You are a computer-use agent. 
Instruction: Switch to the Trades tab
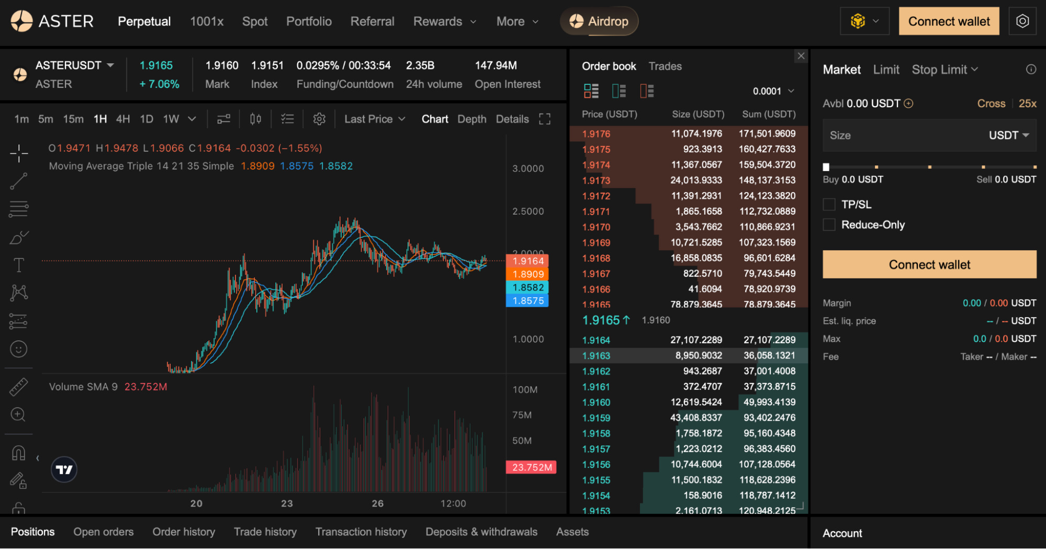pos(665,66)
